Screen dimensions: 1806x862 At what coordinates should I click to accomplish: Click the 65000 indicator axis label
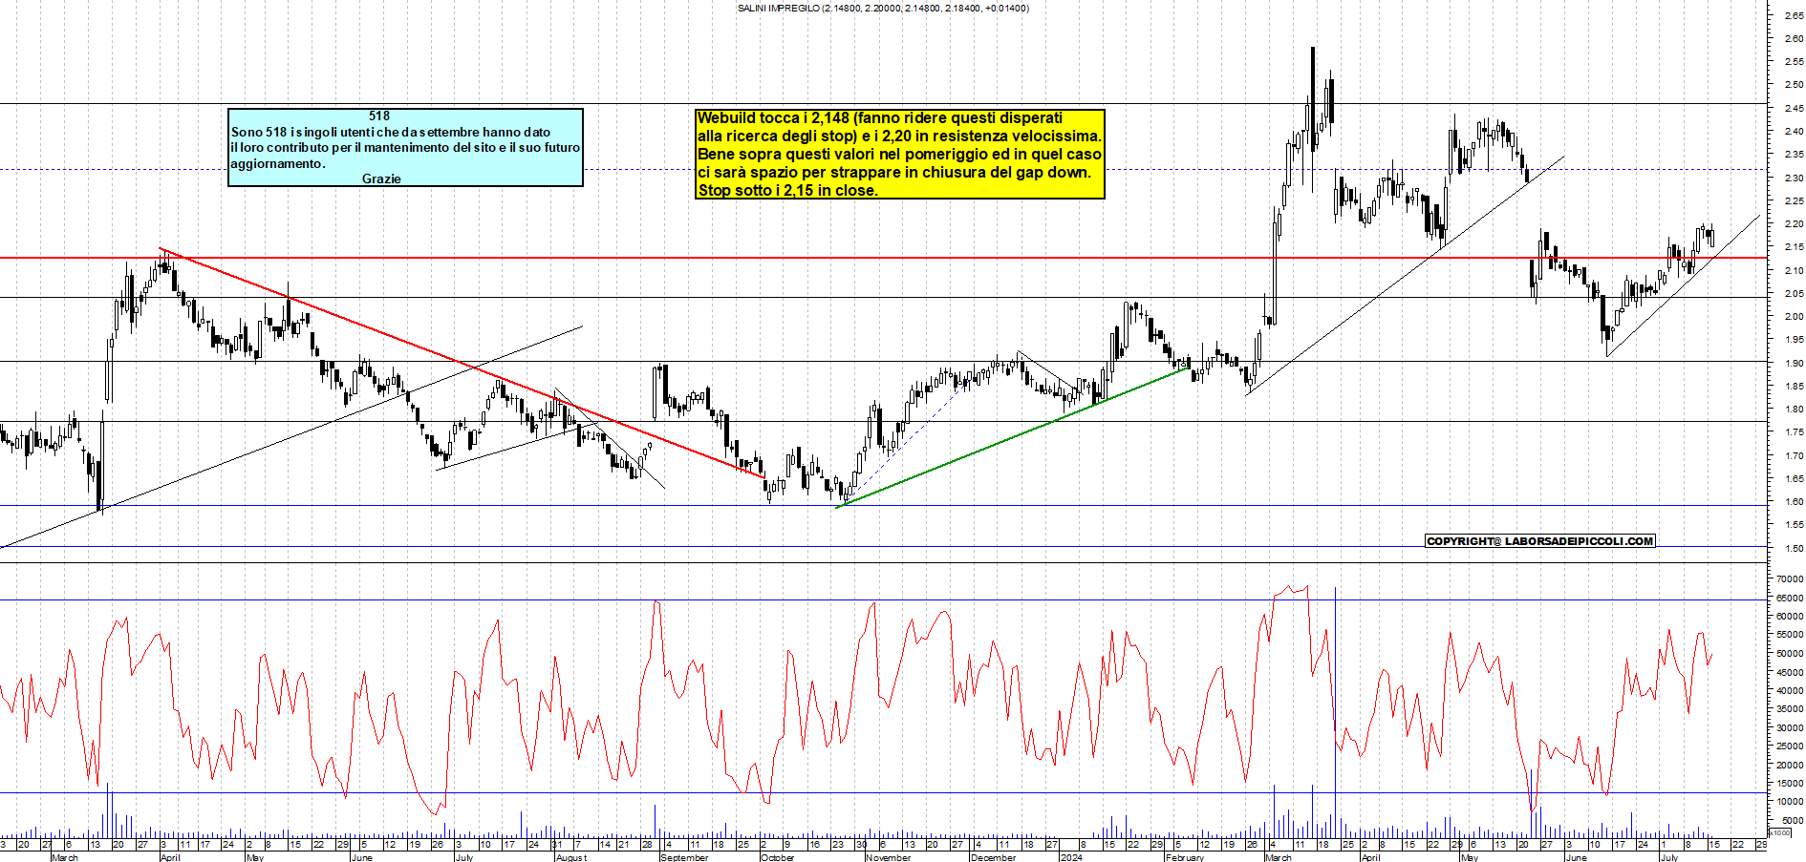pos(1790,598)
